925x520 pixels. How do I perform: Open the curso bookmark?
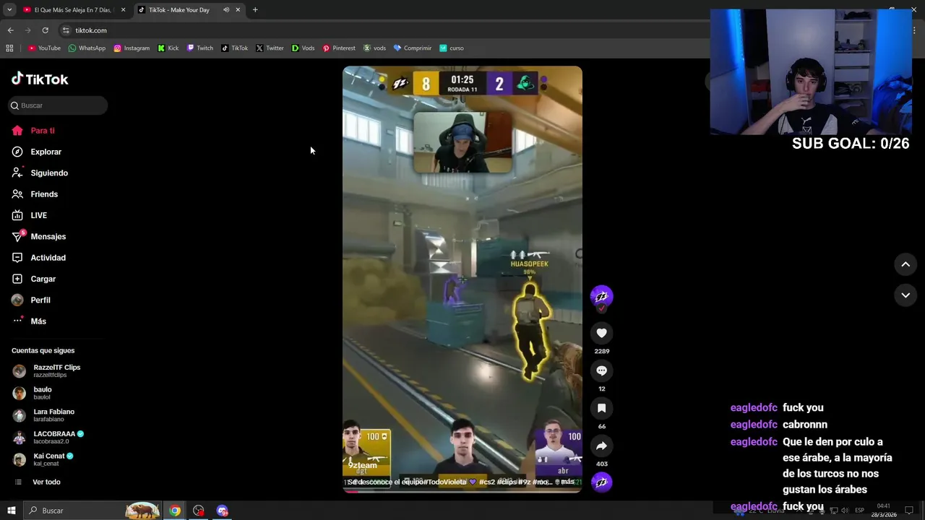pyautogui.click(x=452, y=48)
